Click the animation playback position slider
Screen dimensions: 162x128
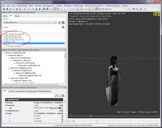tap(97, 121)
